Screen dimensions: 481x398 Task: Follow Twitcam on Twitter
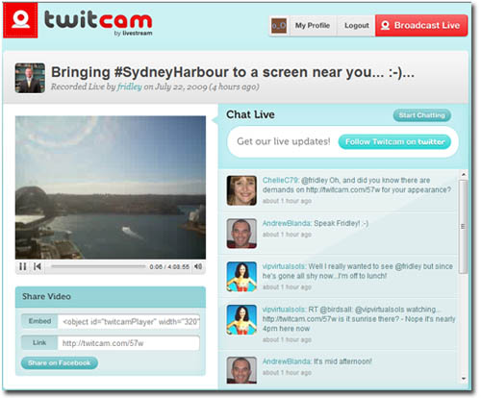pyautogui.click(x=394, y=141)
